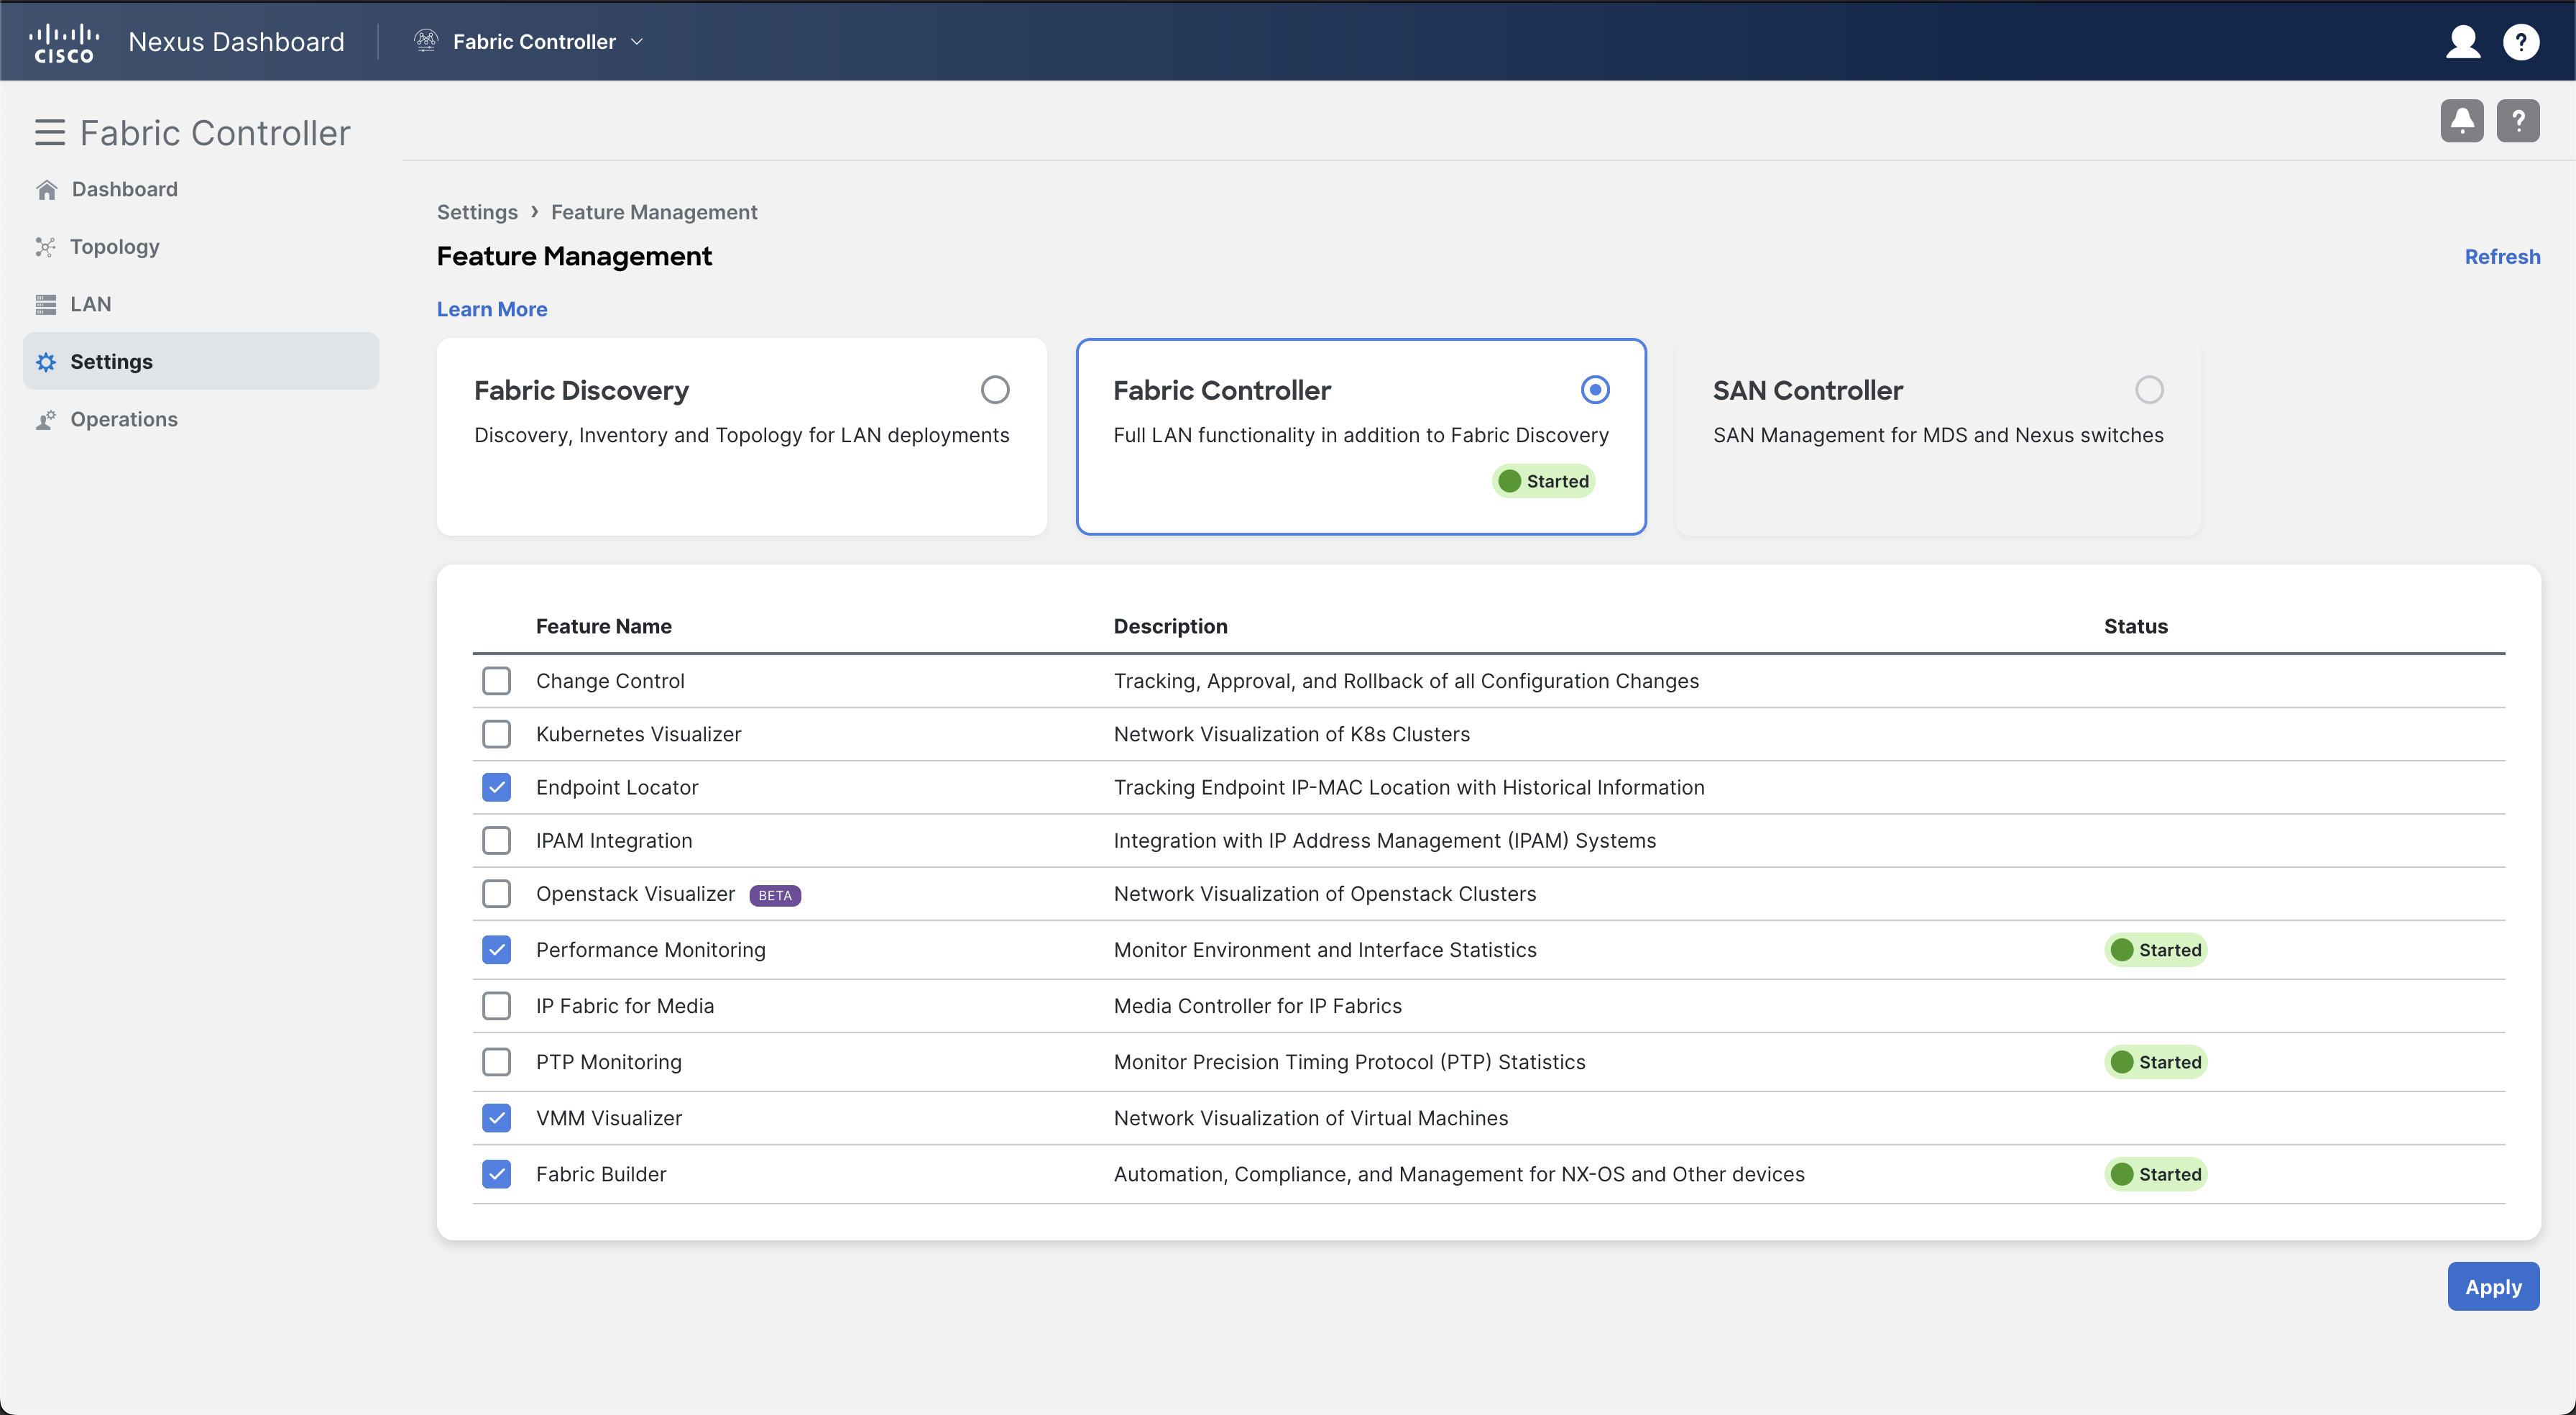
Task: Click the Cisco logo in header
Action: point(64,42)
